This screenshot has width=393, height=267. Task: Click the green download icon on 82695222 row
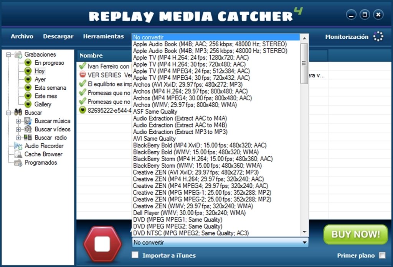tap(83, 110)
